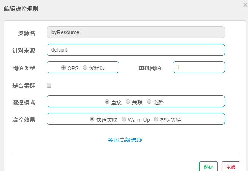The width and height of the screenshot is (248, 171).
Task: Choose 关联 flow control mode
Action: (128, 102)
